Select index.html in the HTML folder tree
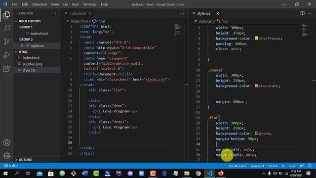This screenshot has height=178, width=316. 31,58
